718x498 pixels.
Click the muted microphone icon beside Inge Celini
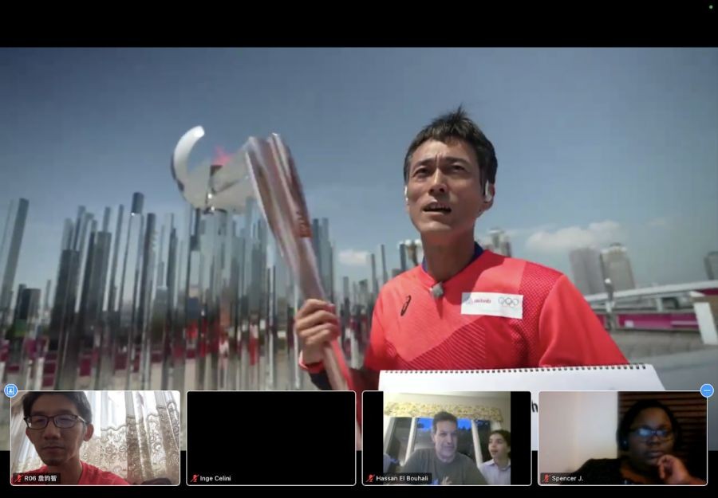coord(194,478)
